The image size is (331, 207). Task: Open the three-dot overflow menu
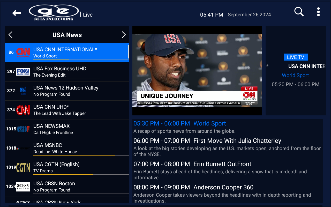(x=318, y=12)
